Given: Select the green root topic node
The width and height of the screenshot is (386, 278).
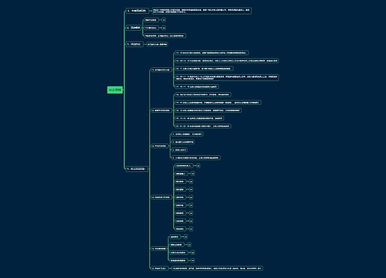Looking at the screenshot, I should tap(115, 90).
